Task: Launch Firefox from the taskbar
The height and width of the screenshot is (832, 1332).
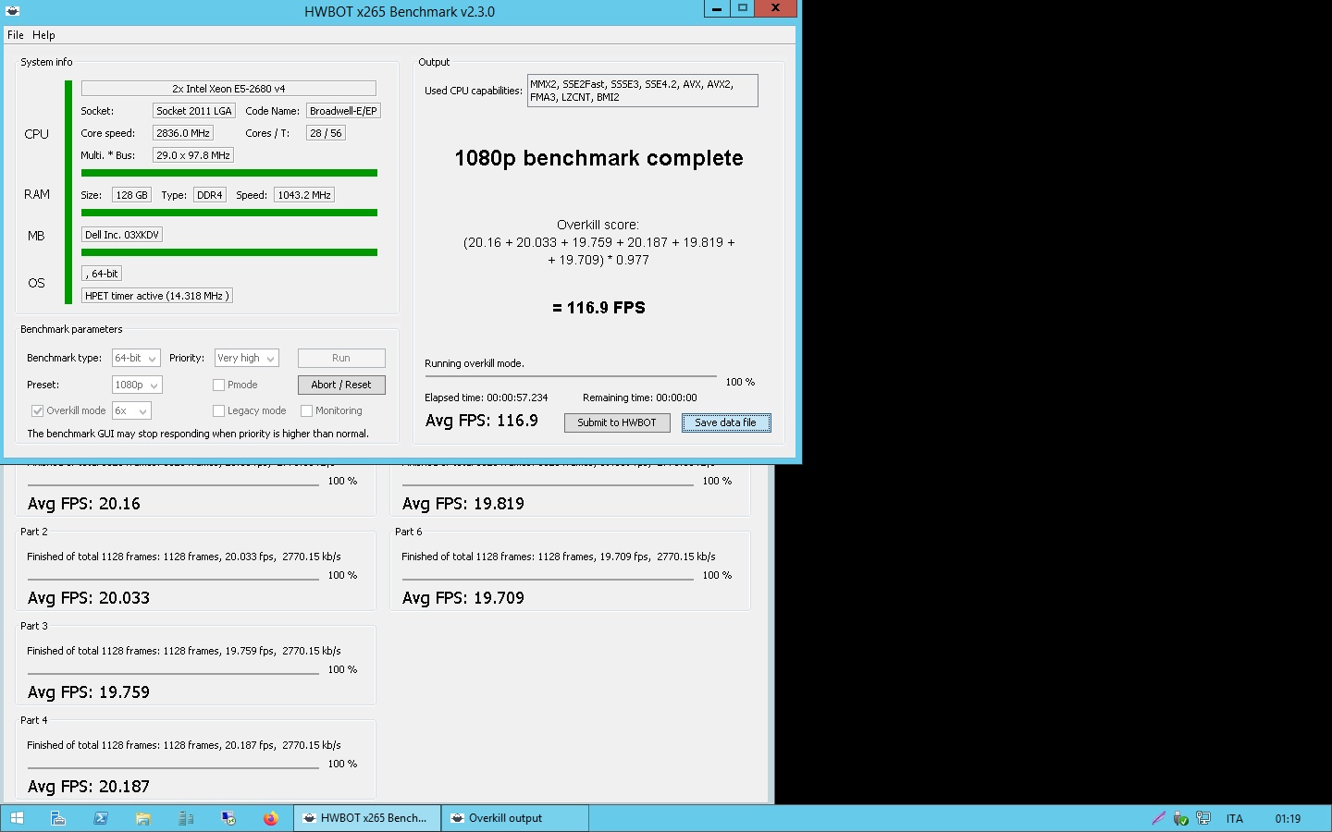Action: (x=270, y=818)
